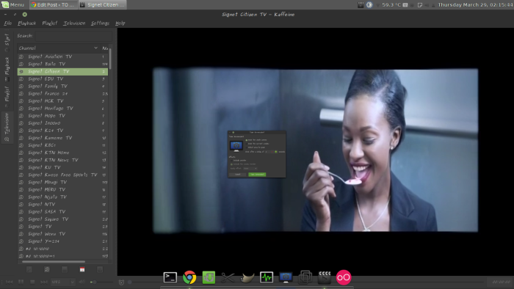This screenshot has width=514, height=289.
Task: Open the Playback menu
Action: click(x=26, y=23)
